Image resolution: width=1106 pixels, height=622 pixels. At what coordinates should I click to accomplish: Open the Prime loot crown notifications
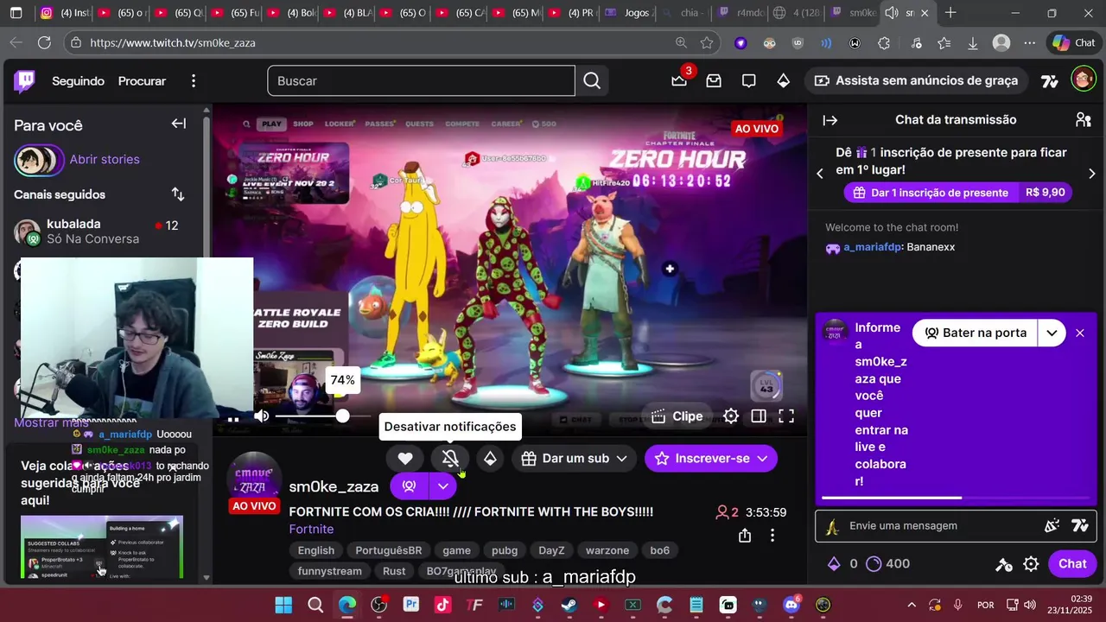point(679,80)
